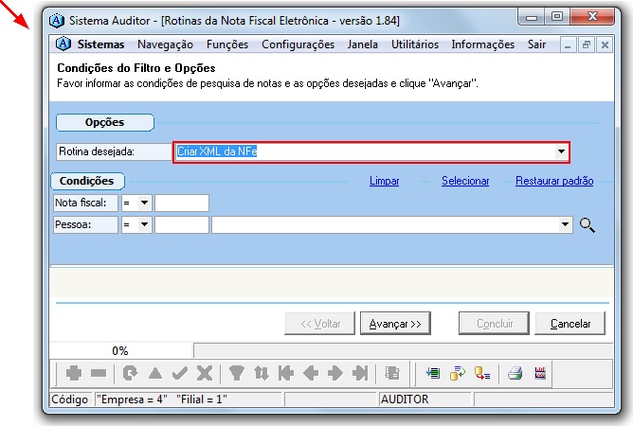This screenshot has height=426, width=633.
Task: Close the inner child window
Action: pyautogui.click(x=605, y=45)
